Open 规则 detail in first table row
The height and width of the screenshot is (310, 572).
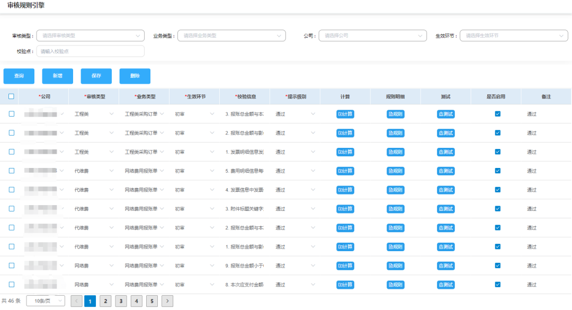395,114
